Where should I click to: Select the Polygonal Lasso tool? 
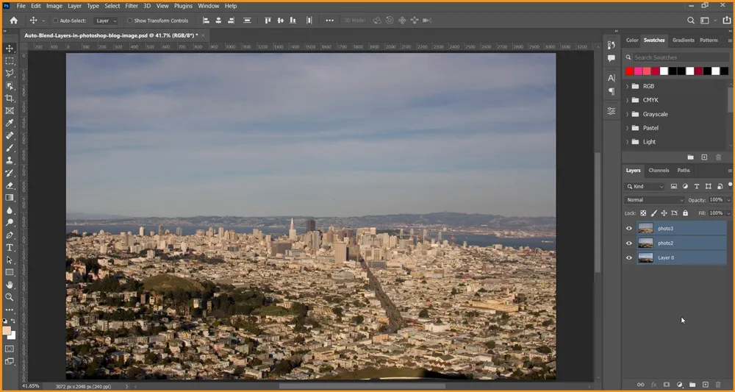(10, 73)
